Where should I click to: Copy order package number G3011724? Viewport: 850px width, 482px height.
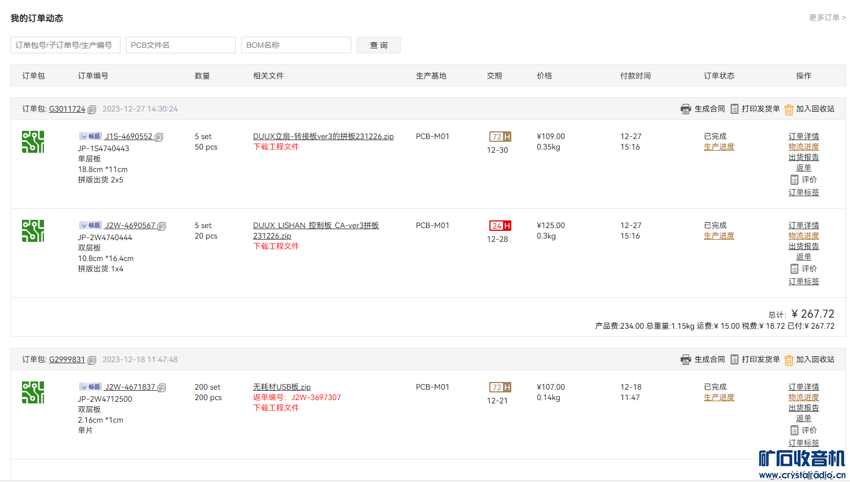coord(92,109)
